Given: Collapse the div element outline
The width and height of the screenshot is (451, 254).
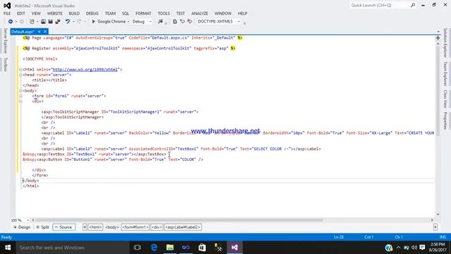Looking at the screenshot, I should pyautogui.click(x=20, y=102).
